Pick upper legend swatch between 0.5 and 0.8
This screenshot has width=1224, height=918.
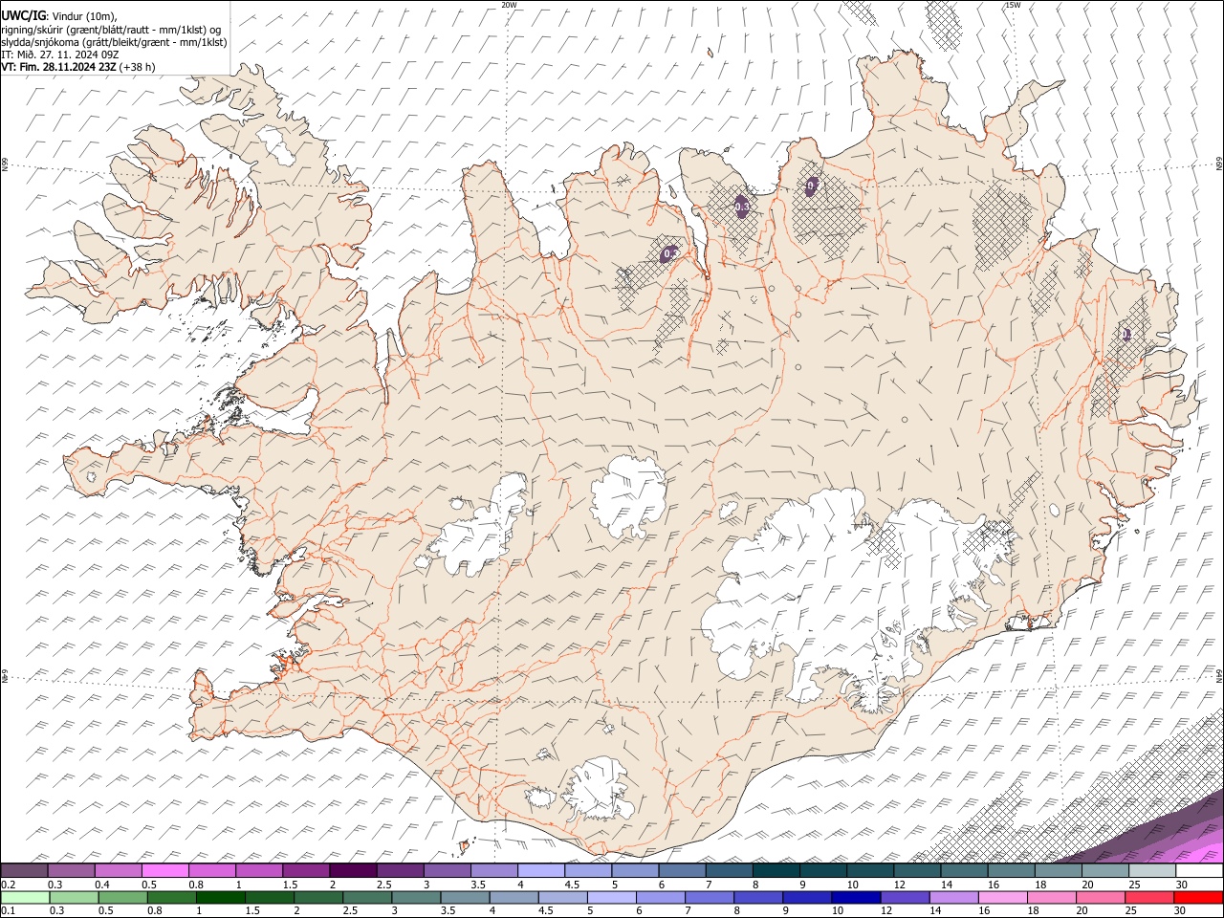(164, 871)
